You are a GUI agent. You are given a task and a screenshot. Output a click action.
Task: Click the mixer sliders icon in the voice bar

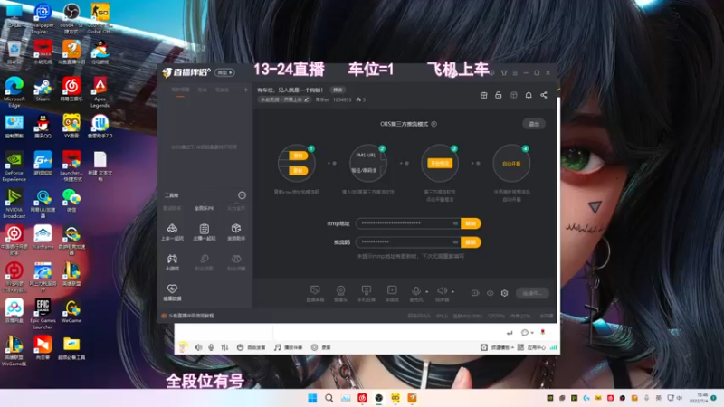coord(224,347)
